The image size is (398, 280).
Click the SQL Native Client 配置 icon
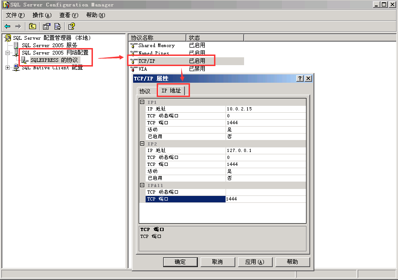pos(16,67)
